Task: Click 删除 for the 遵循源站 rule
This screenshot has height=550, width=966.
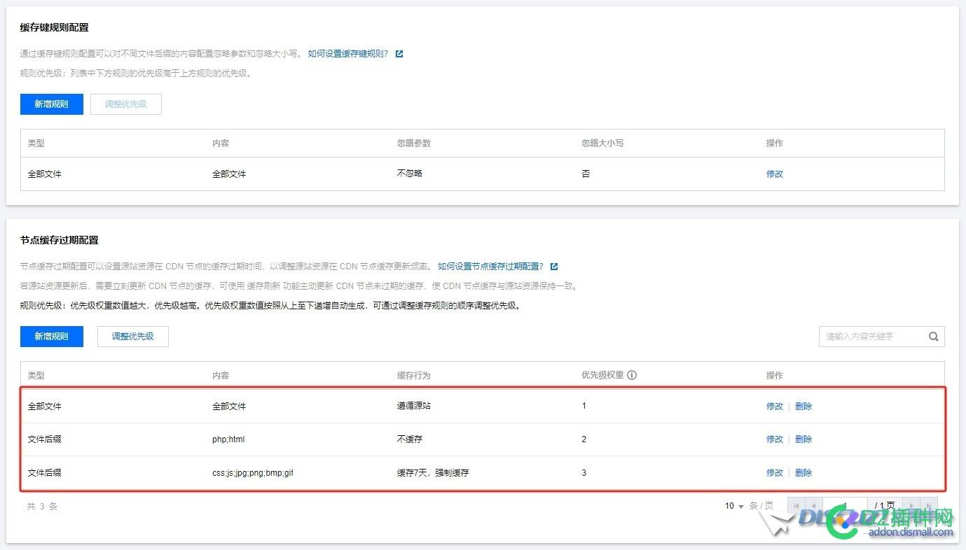Action: [x=803, y=407]
